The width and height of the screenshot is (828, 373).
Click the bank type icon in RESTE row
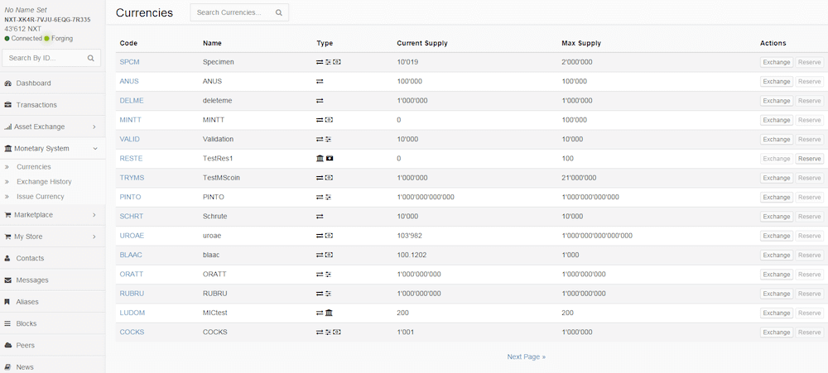pyautogui.click(x=320, y=158)
